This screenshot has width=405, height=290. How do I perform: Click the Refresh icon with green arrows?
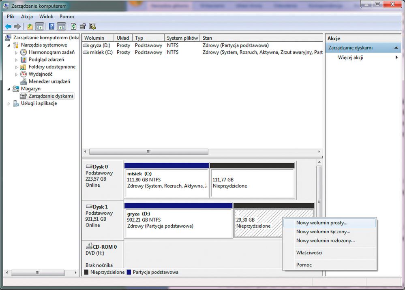pyautogui.click(x=74, y=26)
